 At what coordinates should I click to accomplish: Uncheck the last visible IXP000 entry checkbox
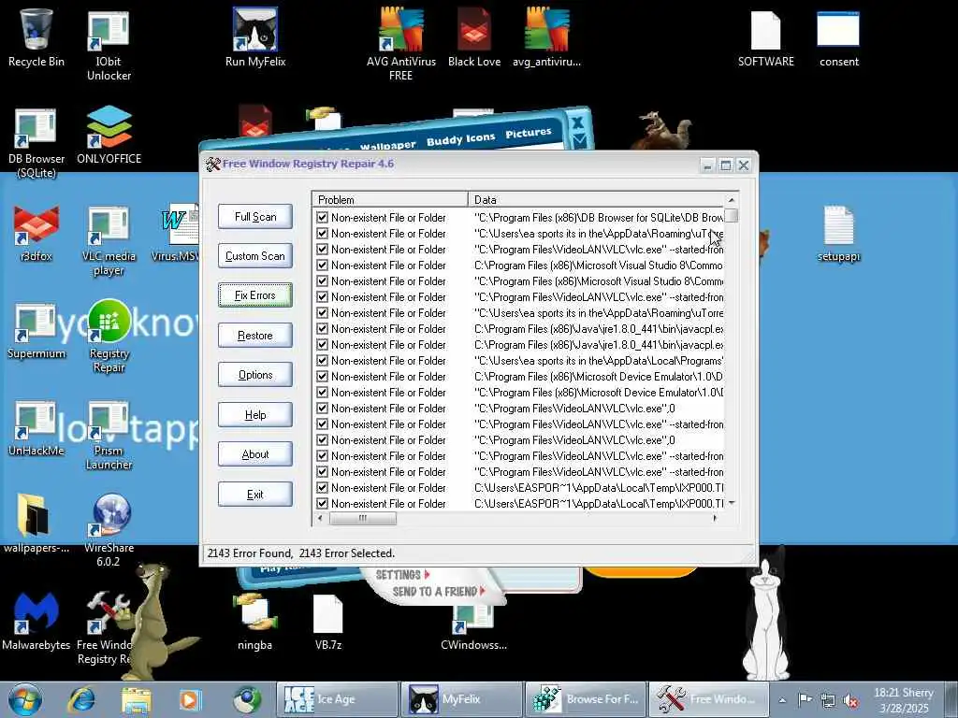[x=322, y=504]
